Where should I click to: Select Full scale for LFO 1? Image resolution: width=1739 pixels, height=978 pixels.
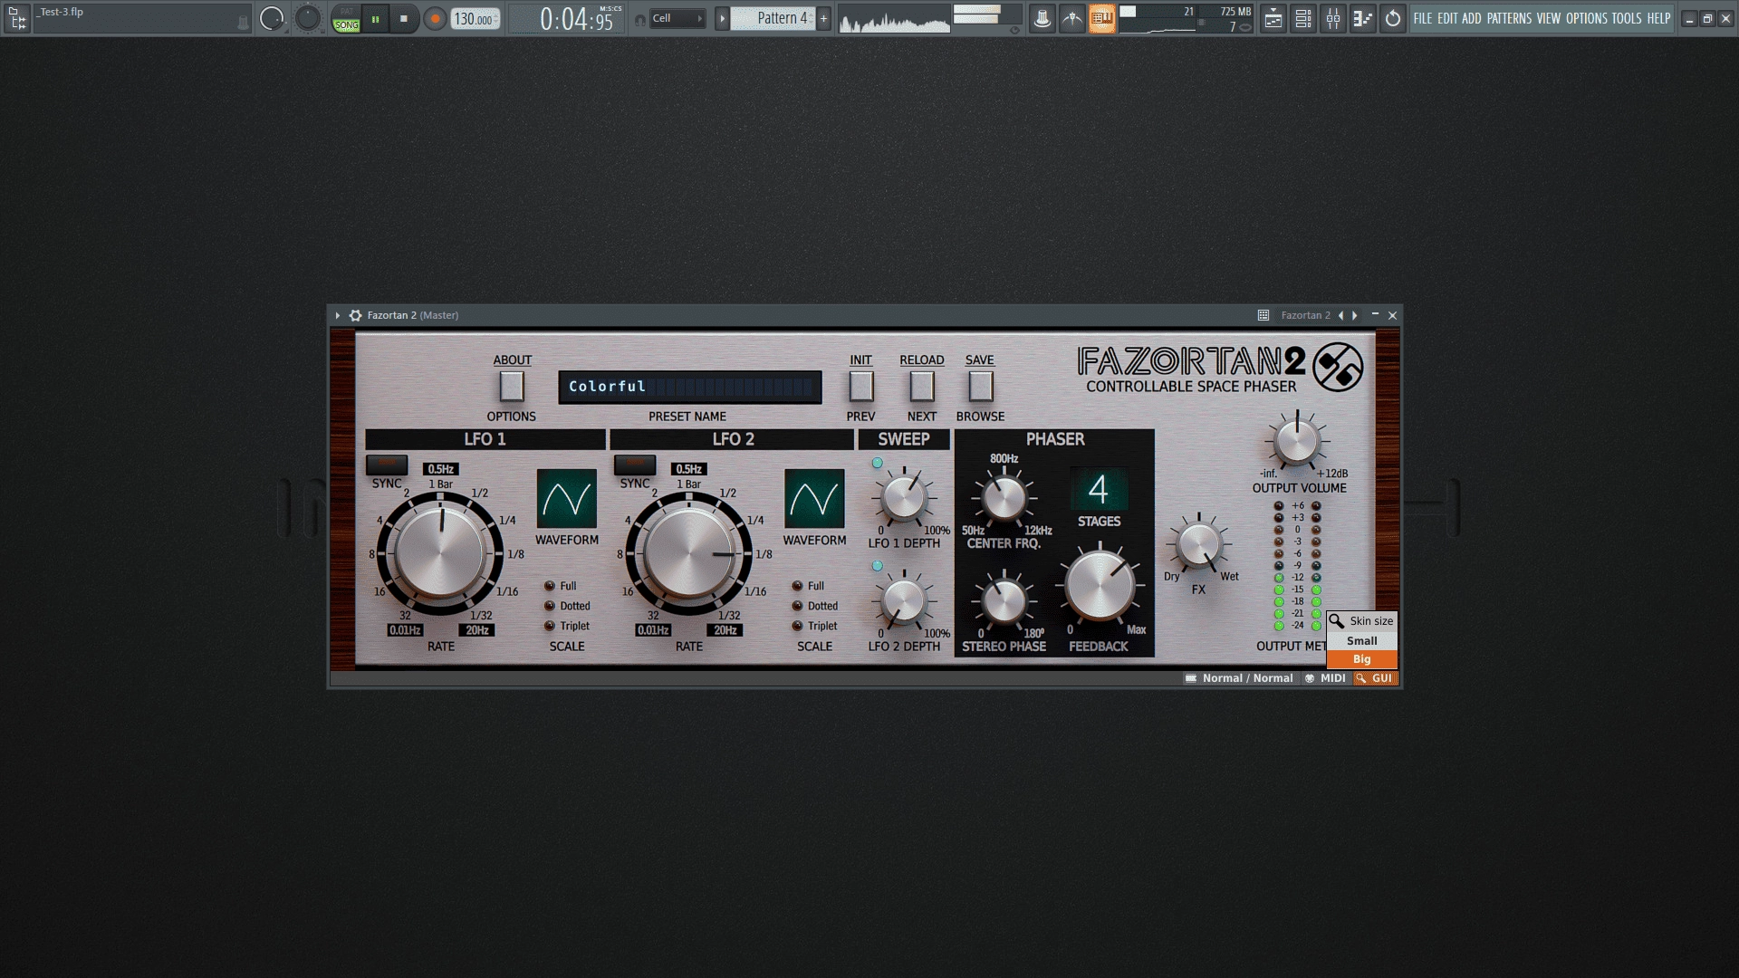click(x=550, y=586)
